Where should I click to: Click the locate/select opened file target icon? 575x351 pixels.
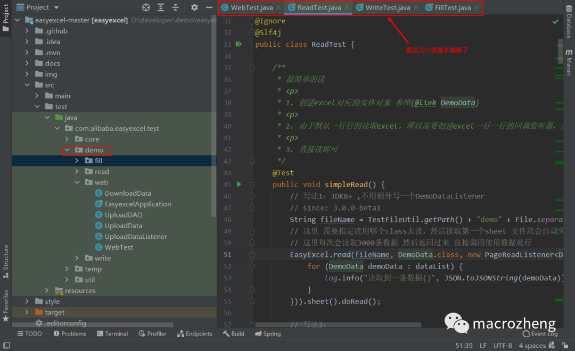[x=146, y=7]
